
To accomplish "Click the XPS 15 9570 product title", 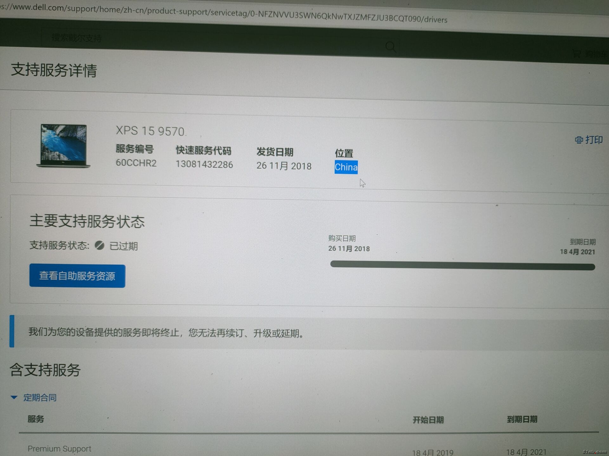I will [150, 131].
